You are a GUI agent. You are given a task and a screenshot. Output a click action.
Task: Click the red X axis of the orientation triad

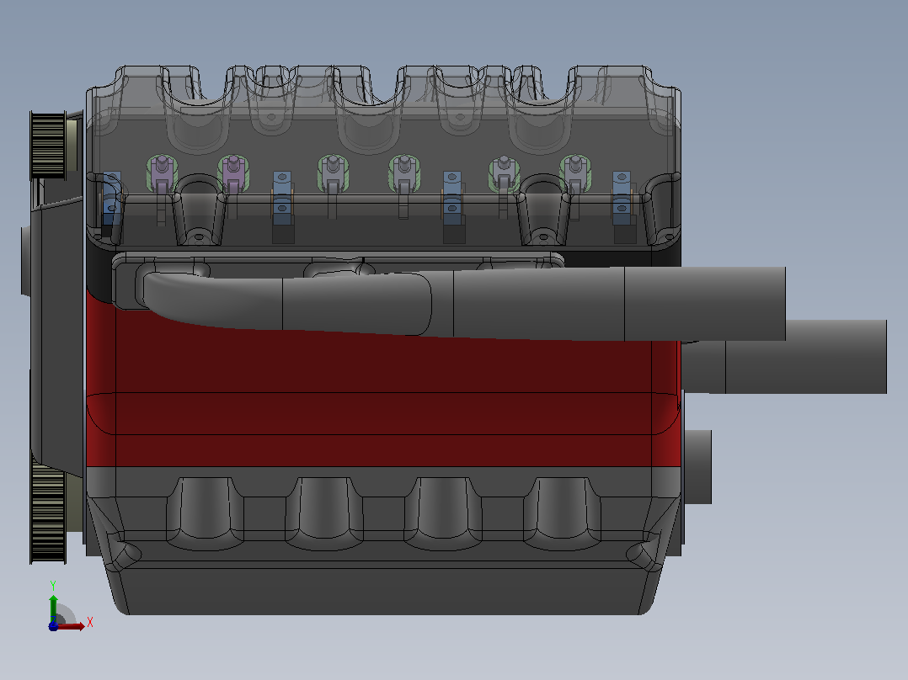[71, 625]
